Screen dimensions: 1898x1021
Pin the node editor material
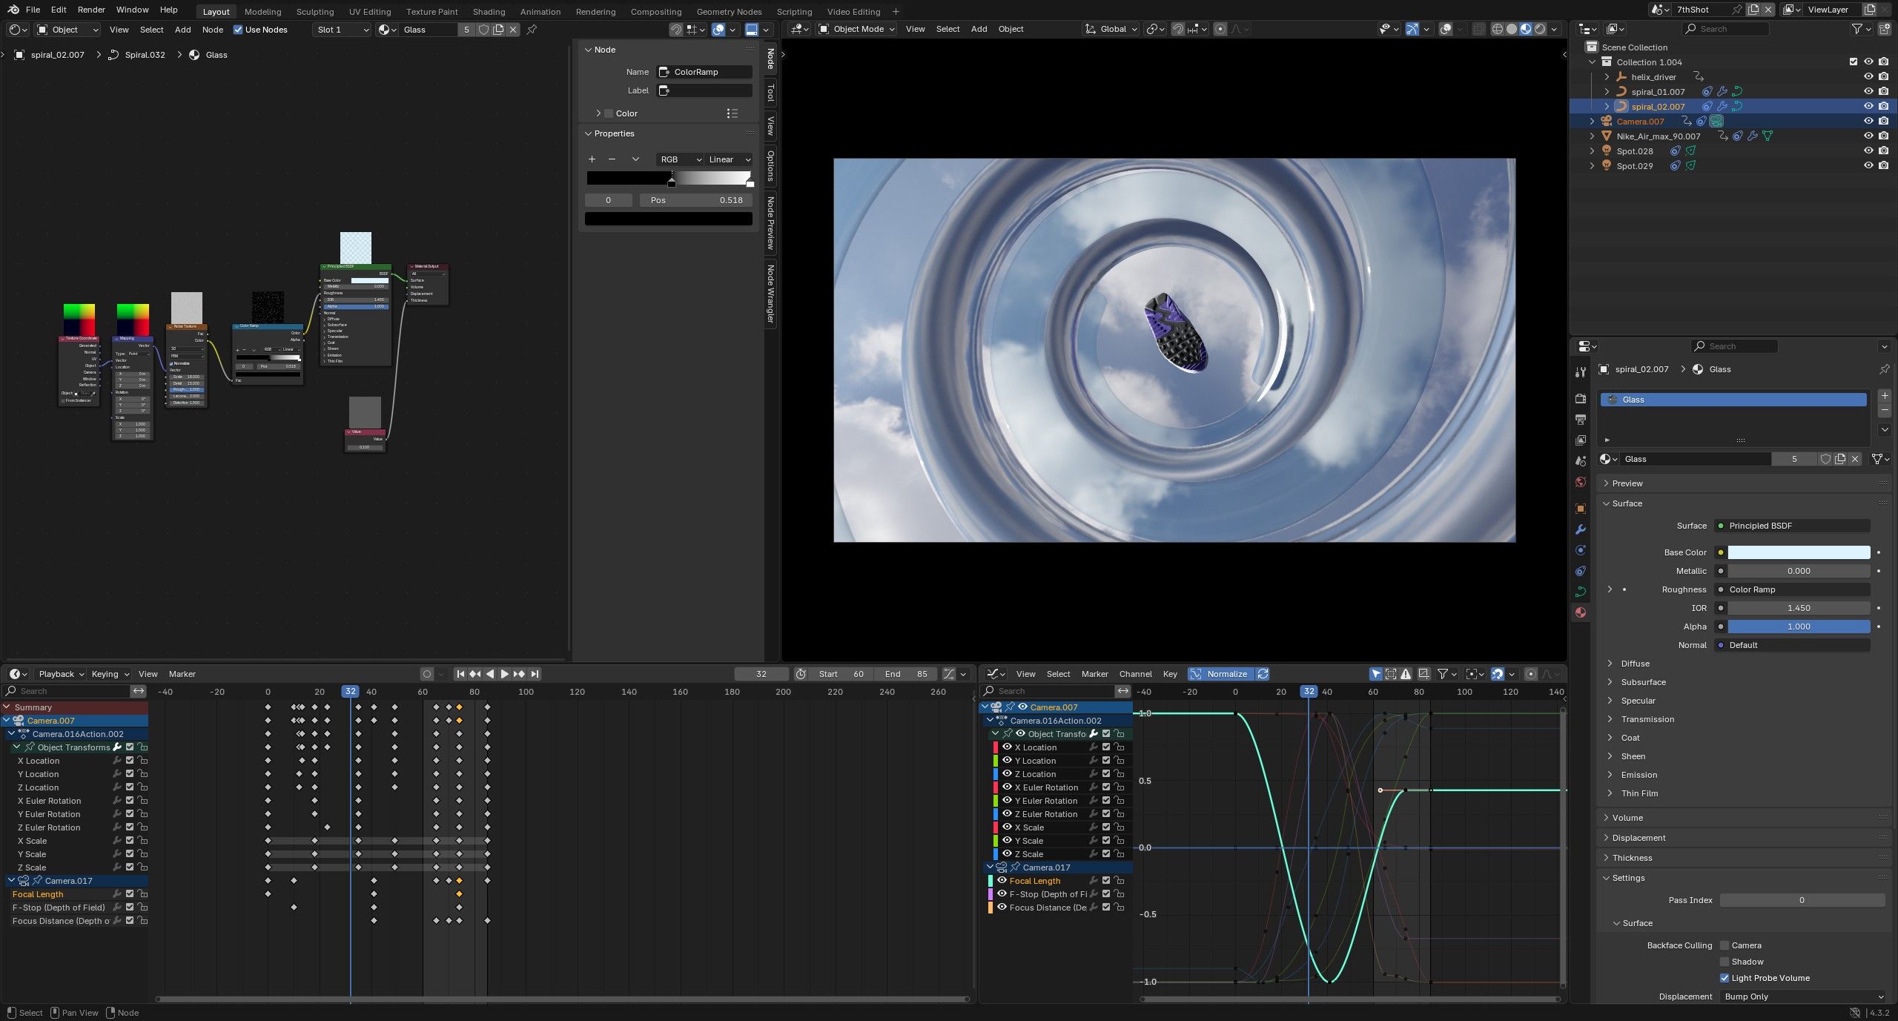pos(532,30)
